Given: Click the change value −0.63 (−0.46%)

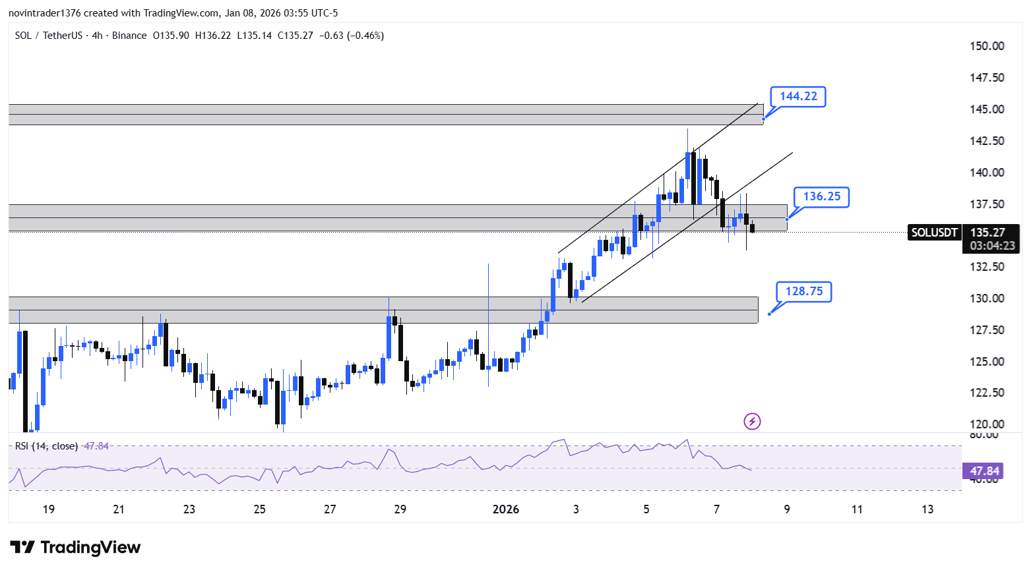Looking at the screenshot, I should pyautogui.click(x=351, y=36).
